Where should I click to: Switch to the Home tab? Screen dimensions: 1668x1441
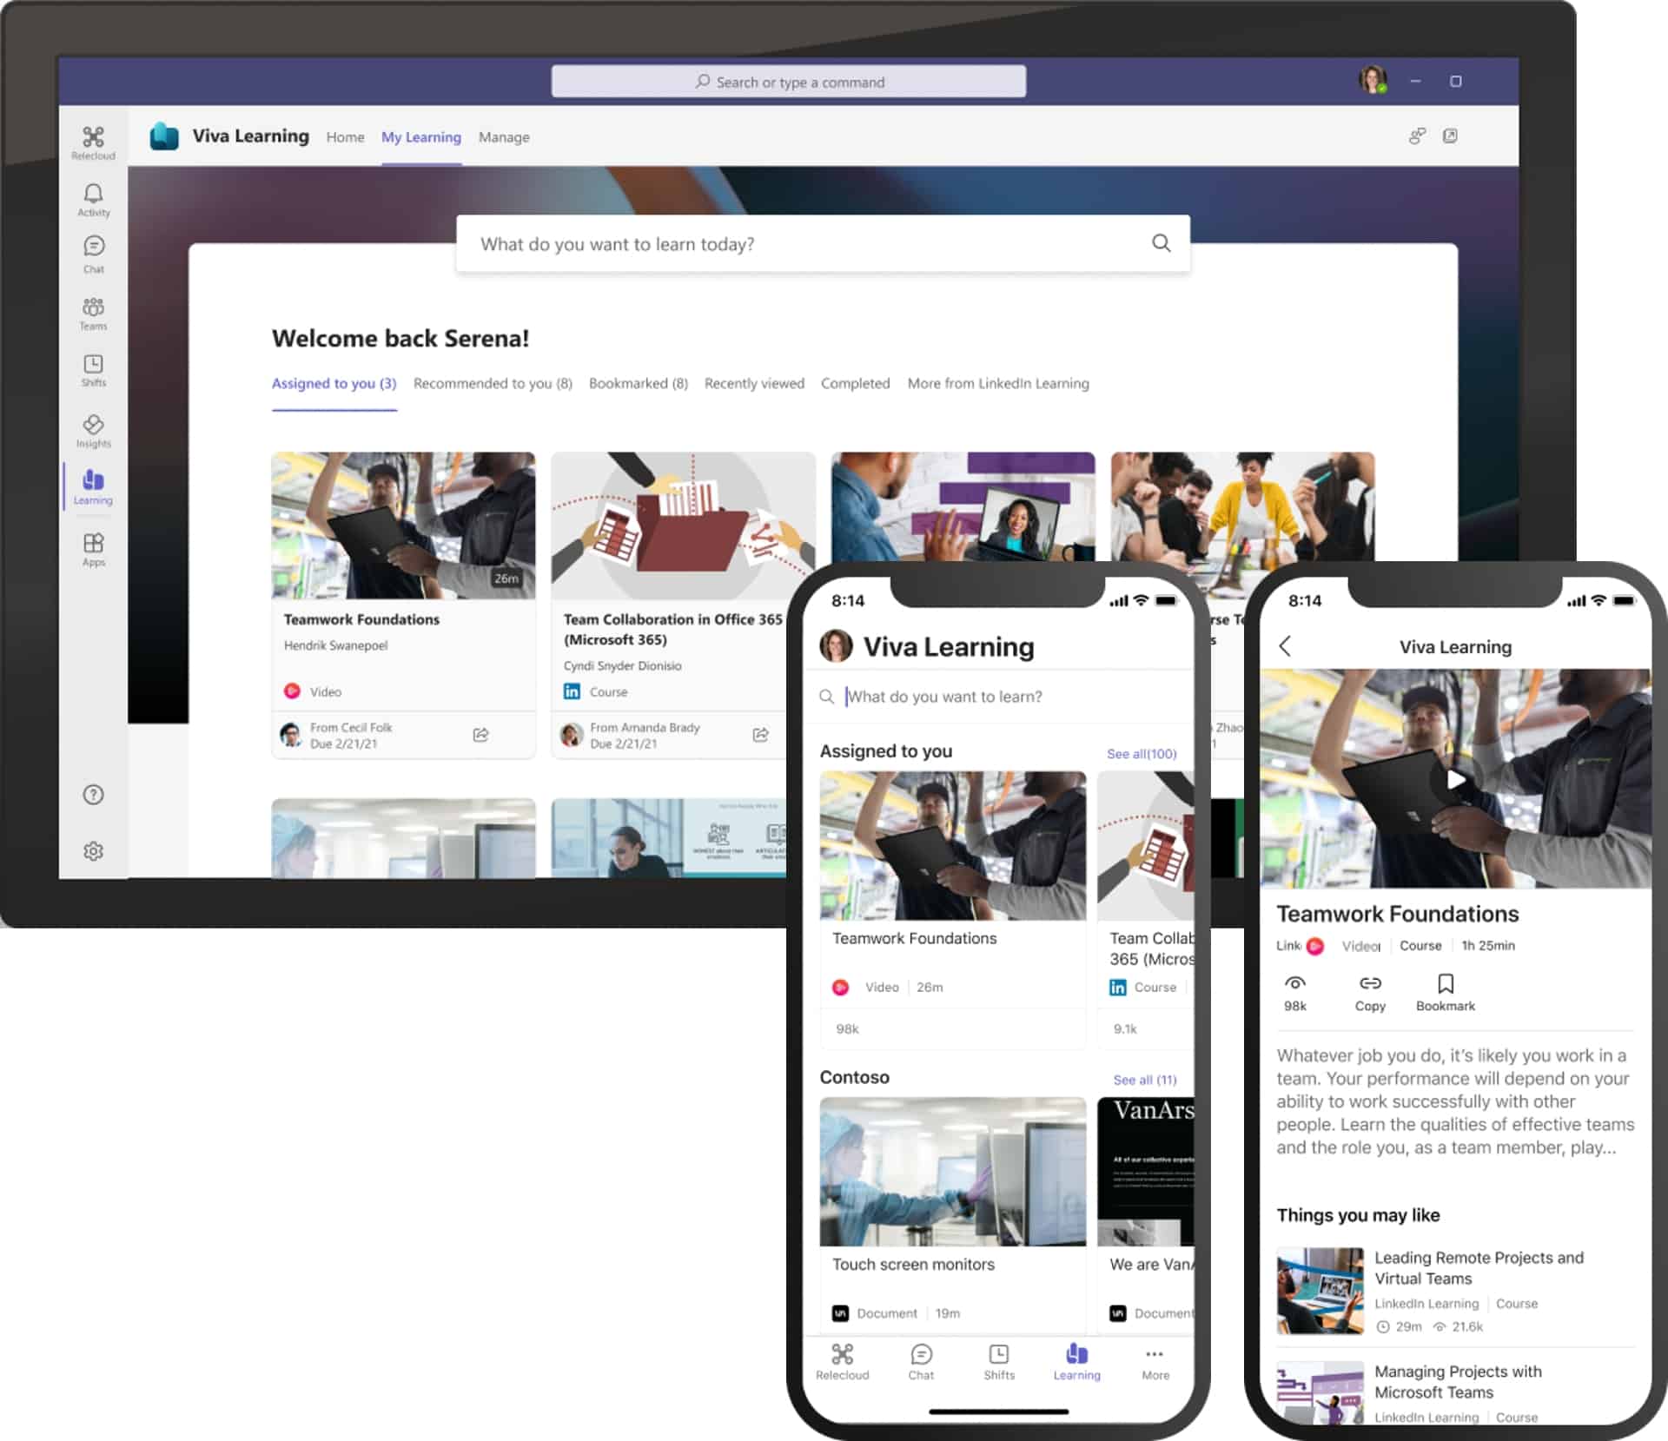pyautogui.click(x=345, y=137)
